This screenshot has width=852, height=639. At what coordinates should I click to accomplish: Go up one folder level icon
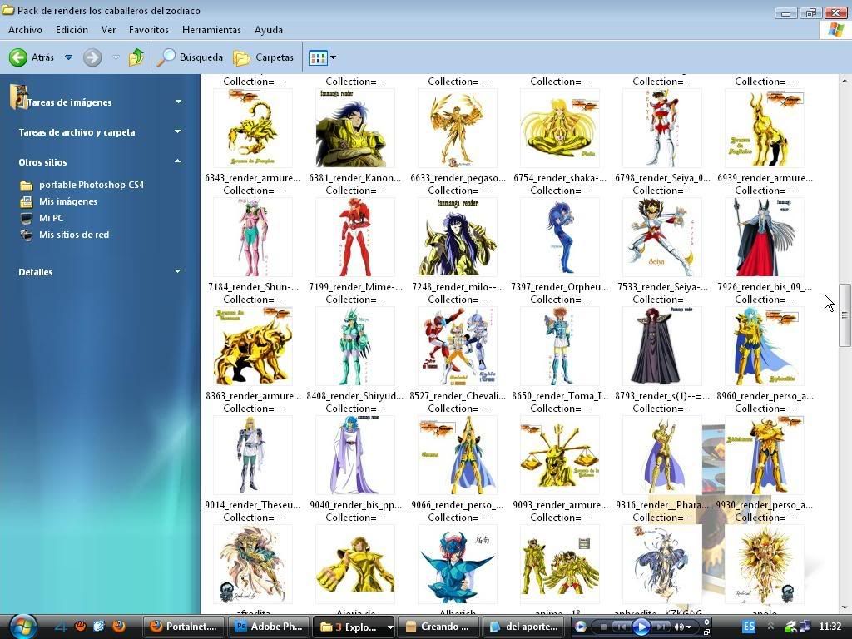136,57
